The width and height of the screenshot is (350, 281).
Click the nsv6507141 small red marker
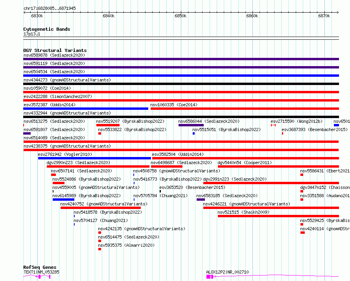pos(53,175)
